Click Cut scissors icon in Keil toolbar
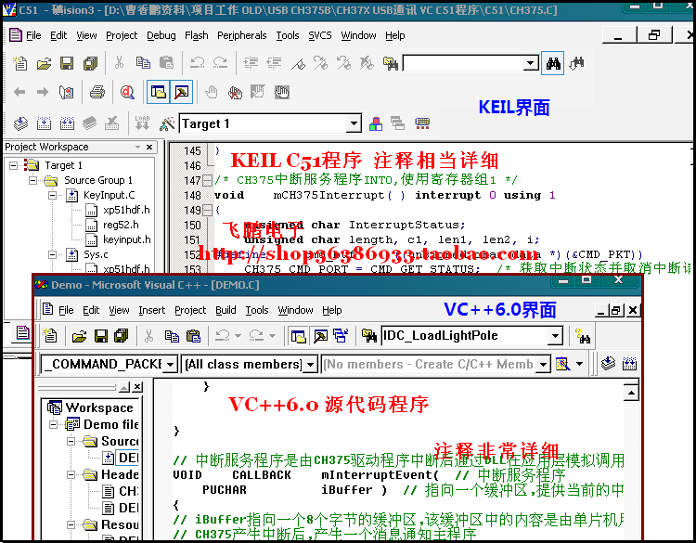 coord(119,63)
